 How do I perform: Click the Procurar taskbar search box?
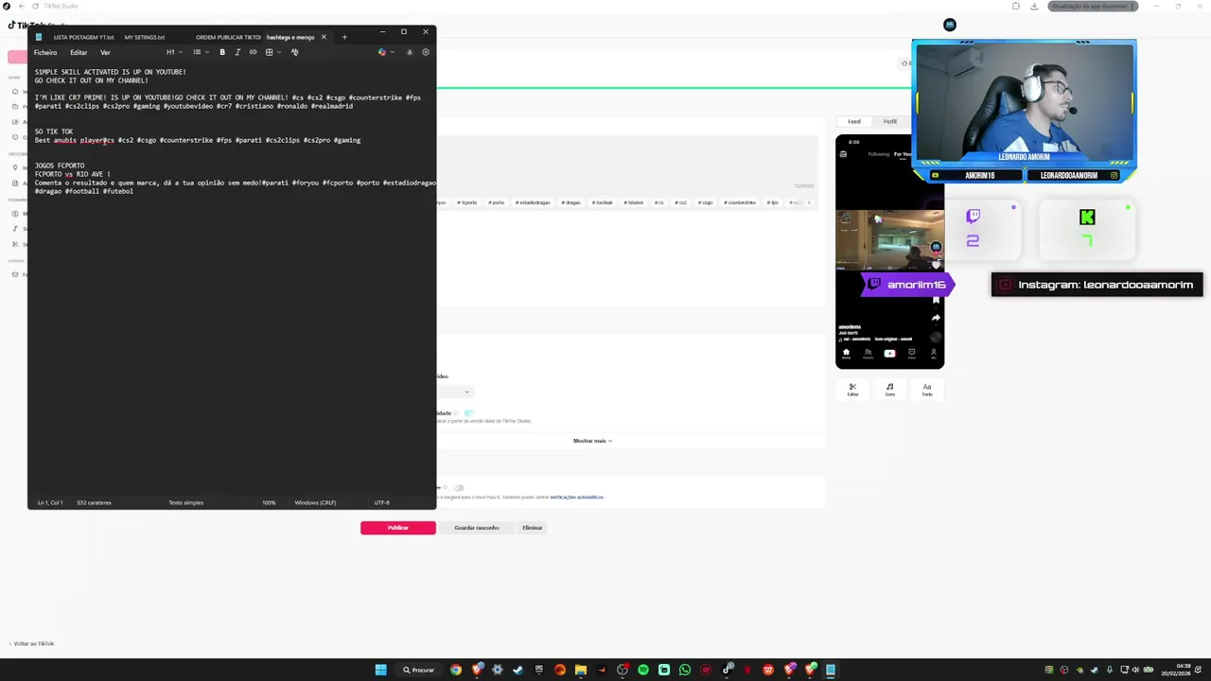point(418,670)
